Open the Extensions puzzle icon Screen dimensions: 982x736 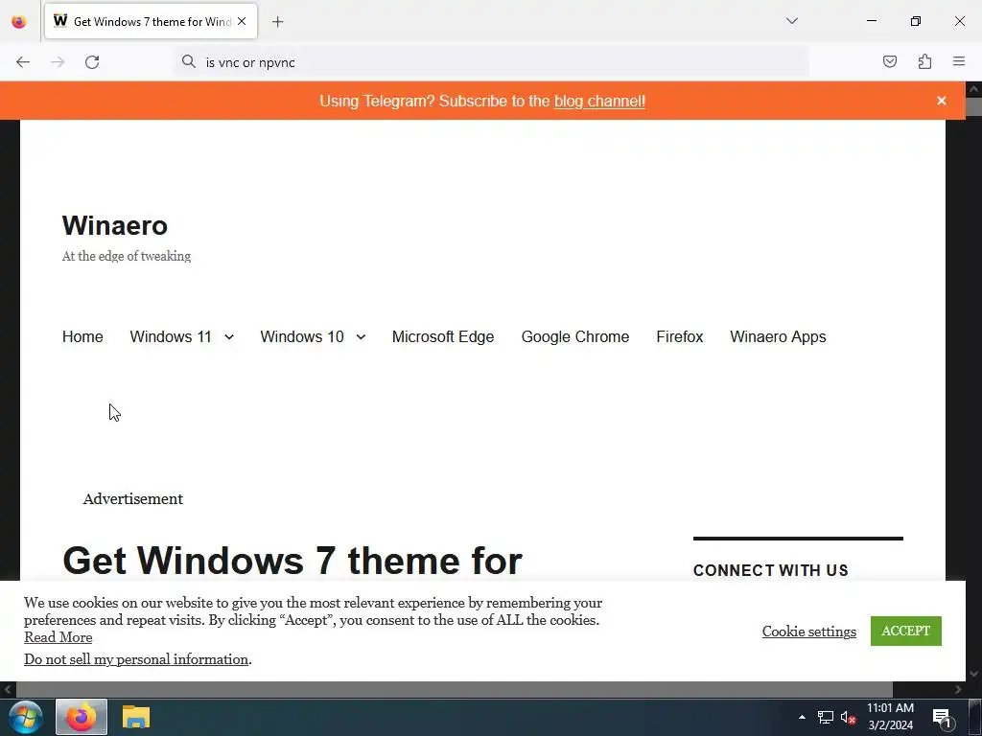point(924,61)
